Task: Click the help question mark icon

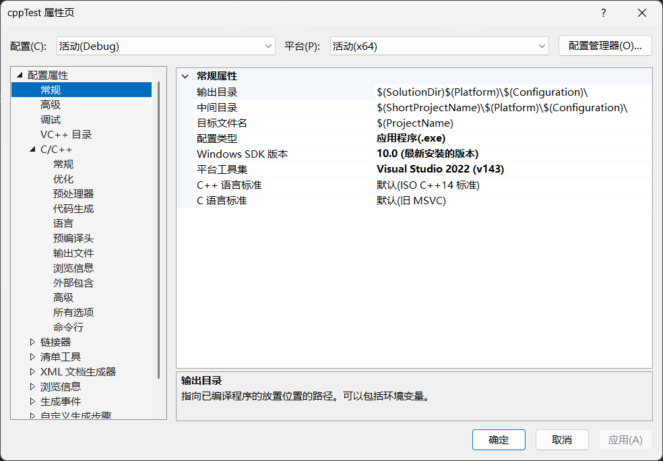Action: 604,13
